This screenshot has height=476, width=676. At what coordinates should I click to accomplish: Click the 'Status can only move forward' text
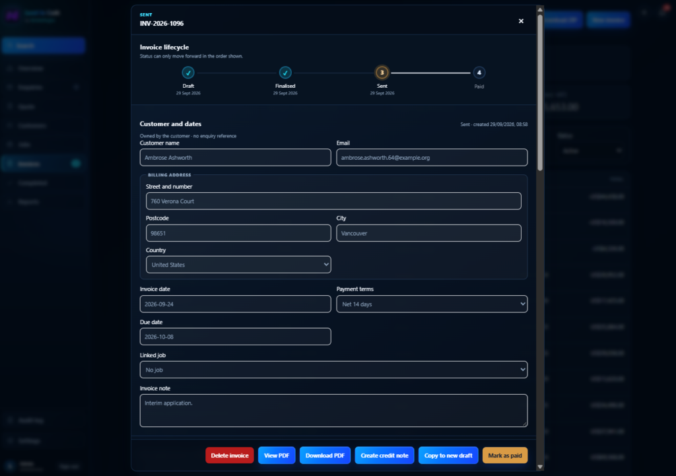tap(191, 56)
